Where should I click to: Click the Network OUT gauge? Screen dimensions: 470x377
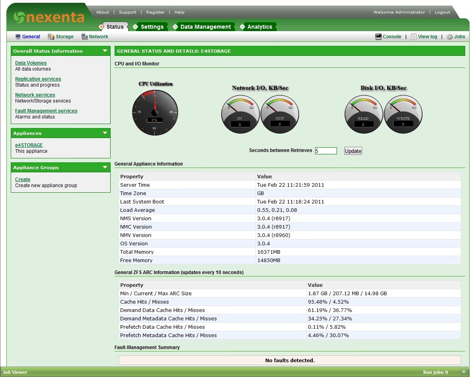[280, 114]
